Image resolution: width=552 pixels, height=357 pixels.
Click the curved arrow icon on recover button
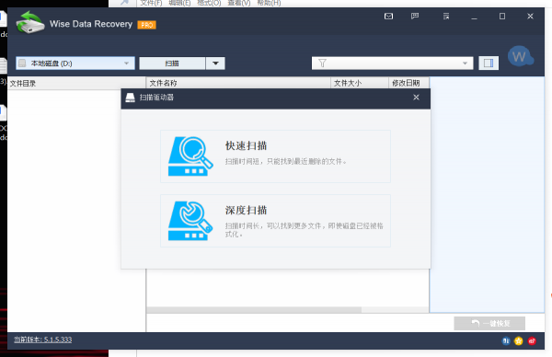click(x=476, y=323)
